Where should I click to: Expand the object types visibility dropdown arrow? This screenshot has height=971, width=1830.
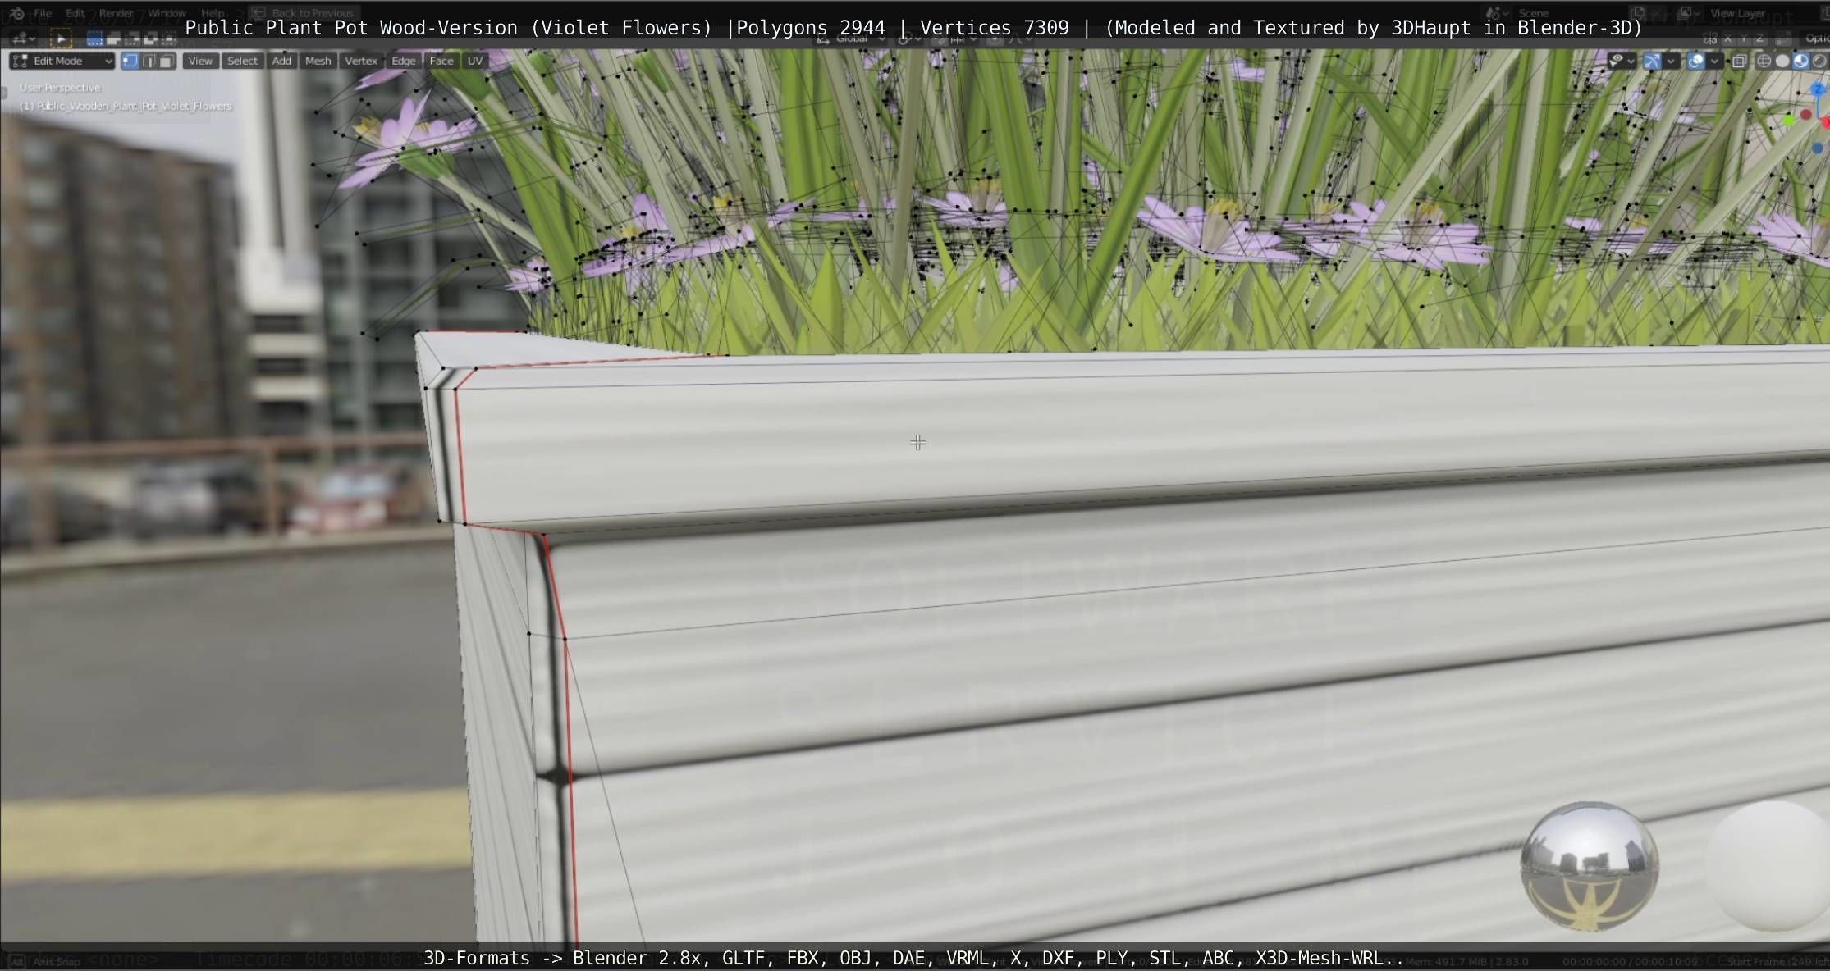click(x=1631, y=61)
